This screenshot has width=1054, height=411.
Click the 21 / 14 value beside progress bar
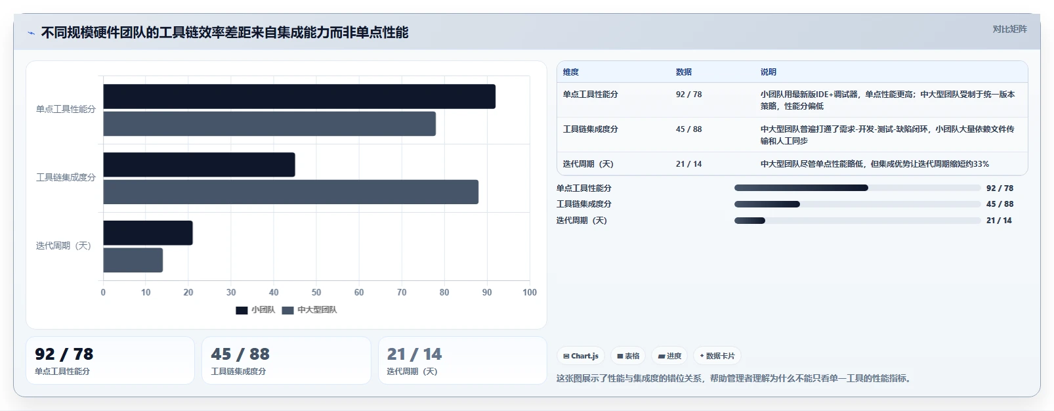[x=999, y=221]
